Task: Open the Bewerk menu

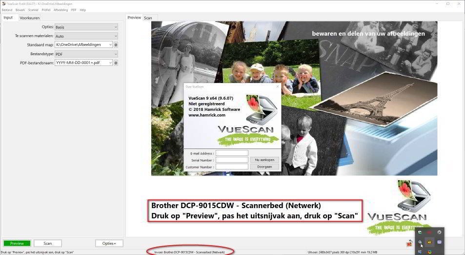Action: tap(20, 10)
